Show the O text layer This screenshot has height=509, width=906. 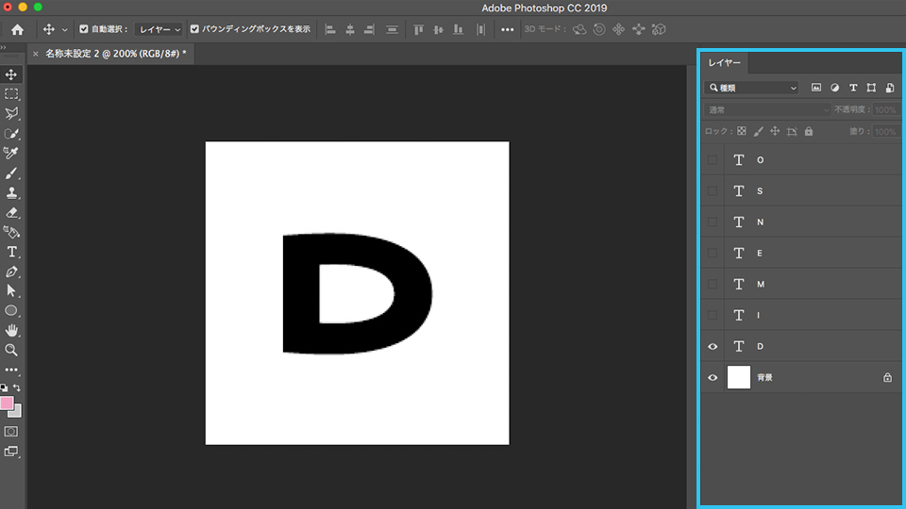713,160
